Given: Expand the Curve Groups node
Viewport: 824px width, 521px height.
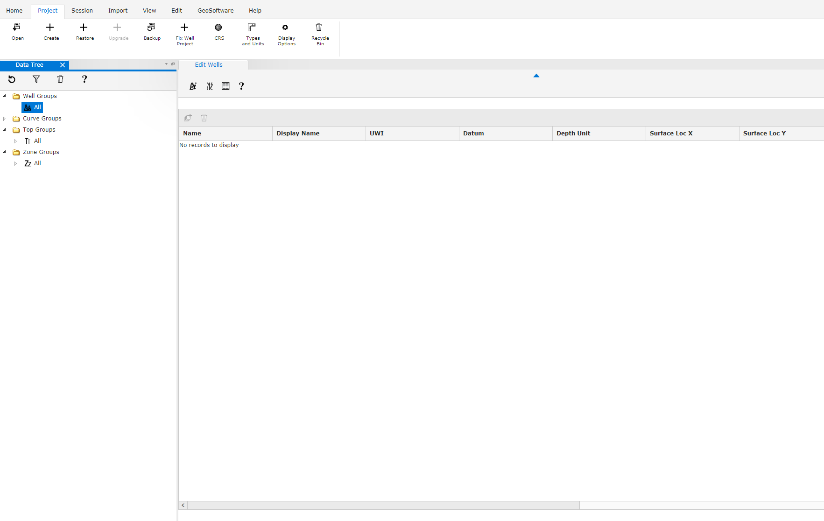Looking at the screenshot, I should tap(5, 119).
